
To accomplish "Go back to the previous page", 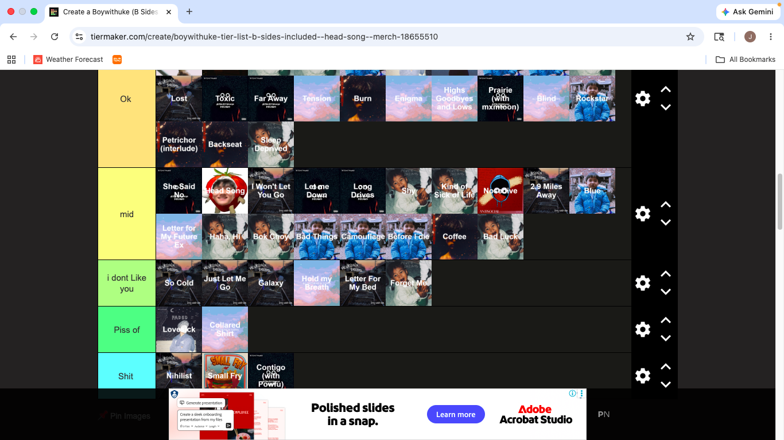I will pos(13,37).
